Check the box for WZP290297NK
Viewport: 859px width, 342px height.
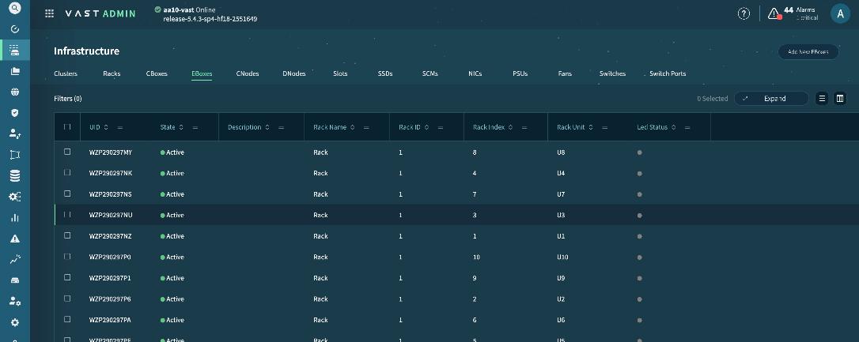(x=67, y=172)
